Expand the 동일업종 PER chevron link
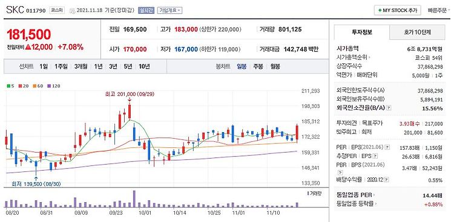Screen dimensions: 454x222 coord(356,195)
